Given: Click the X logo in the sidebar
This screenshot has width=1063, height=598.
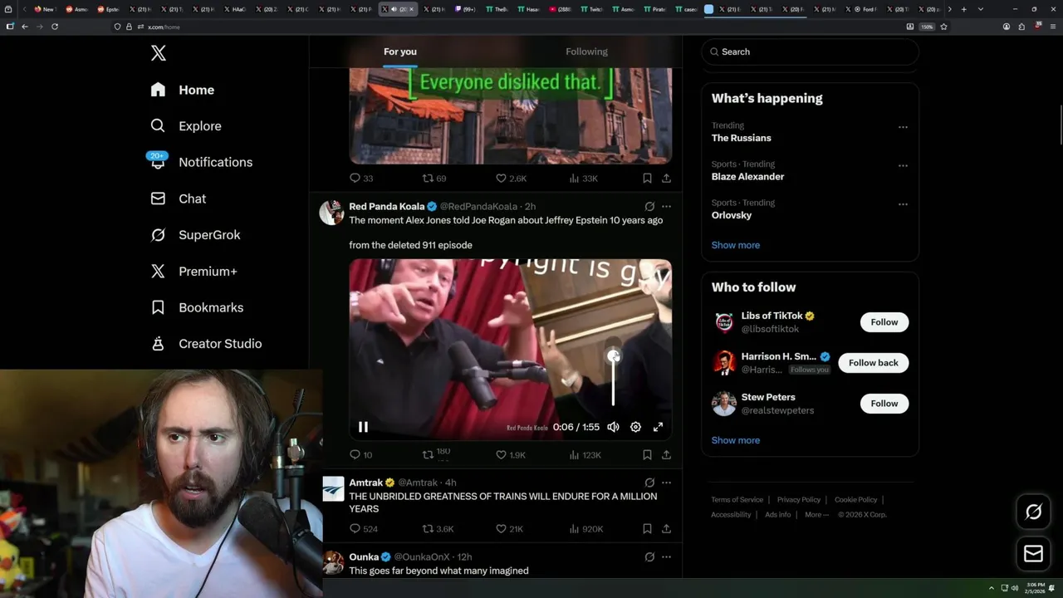Looking at the screenshot, I should pos(159,53).
